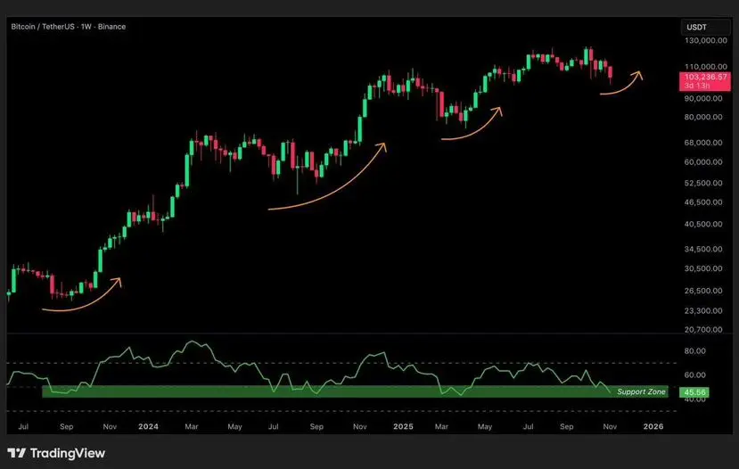The width and height of the screenshot is (739, 469).
Task: Select the 52,500.00 price axis label
Action: [x=703, y=183]
